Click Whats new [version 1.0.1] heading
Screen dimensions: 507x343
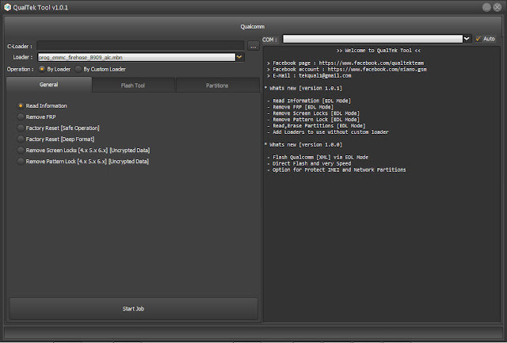coord(303,88)
